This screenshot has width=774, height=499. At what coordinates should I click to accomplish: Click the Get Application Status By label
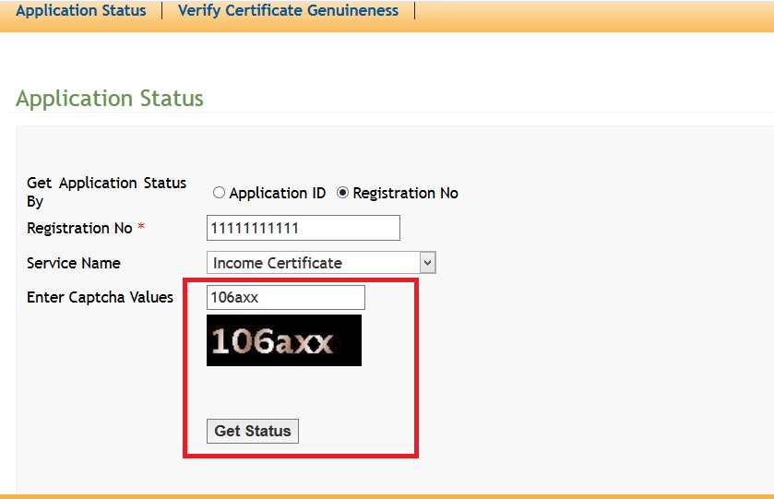coord(106,191)
